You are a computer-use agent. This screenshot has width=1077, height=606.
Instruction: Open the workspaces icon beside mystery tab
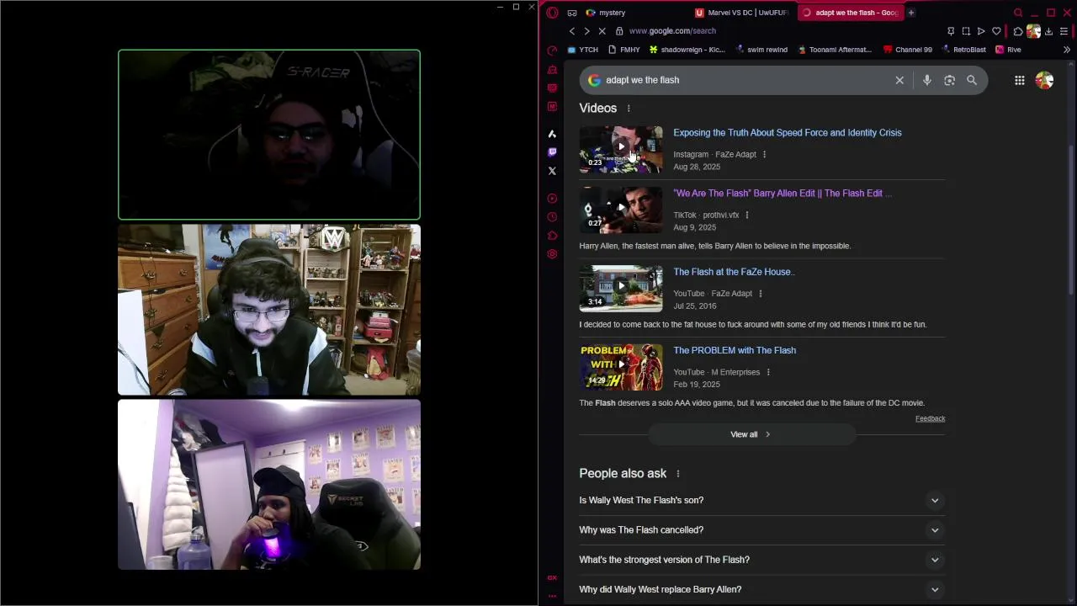572,13
